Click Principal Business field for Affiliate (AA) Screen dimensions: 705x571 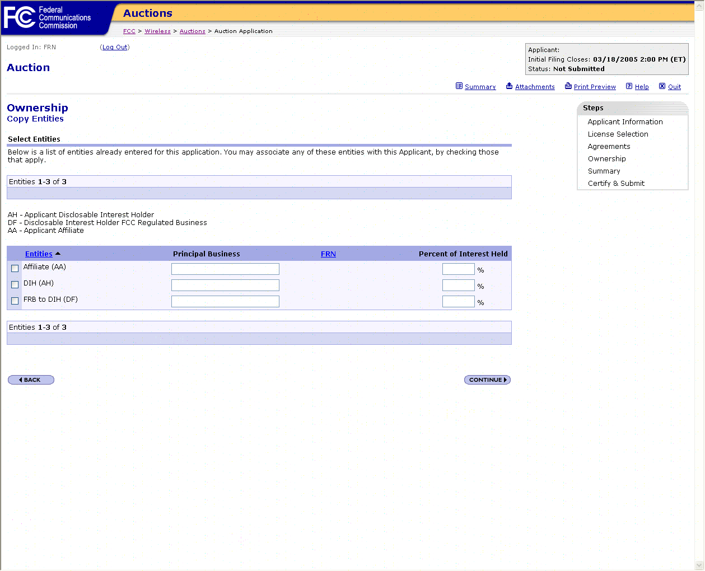225,269
